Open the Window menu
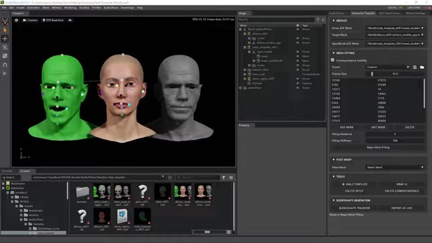This screenshot has width=432, height=243. coord(57,7)
